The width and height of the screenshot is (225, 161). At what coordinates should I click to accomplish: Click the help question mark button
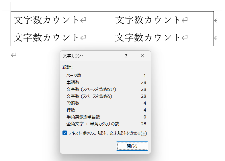pyautogui.click(x=126, y=56)
